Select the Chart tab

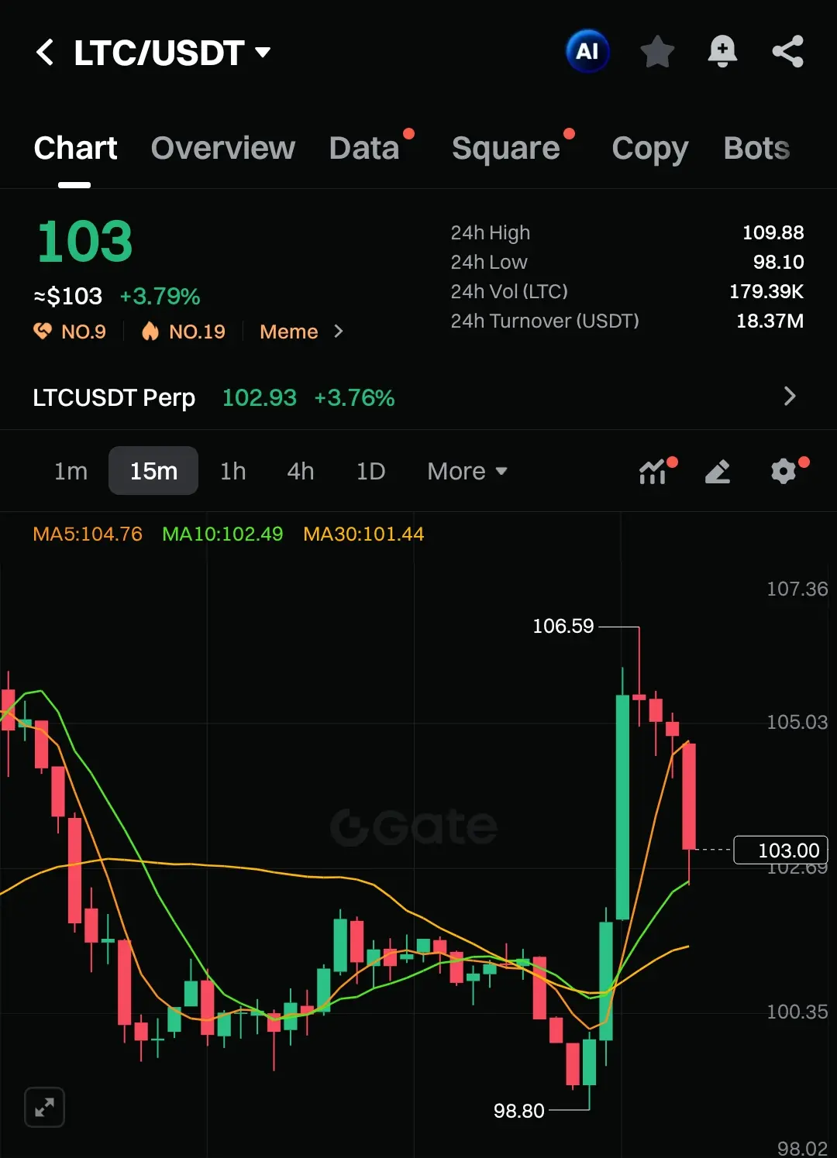(75, 148)
